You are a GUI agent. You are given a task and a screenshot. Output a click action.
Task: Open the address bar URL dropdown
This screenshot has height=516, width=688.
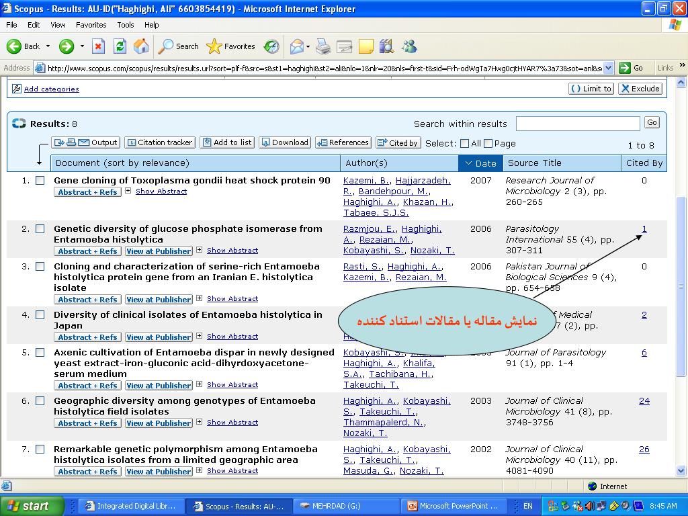(x=608, y=68)
